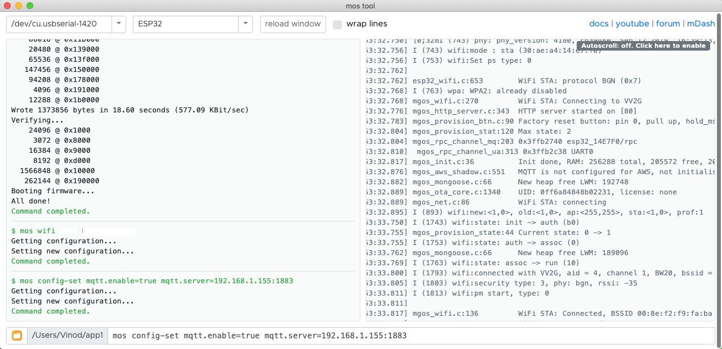Open the project folder icon

tap(16, 336)
